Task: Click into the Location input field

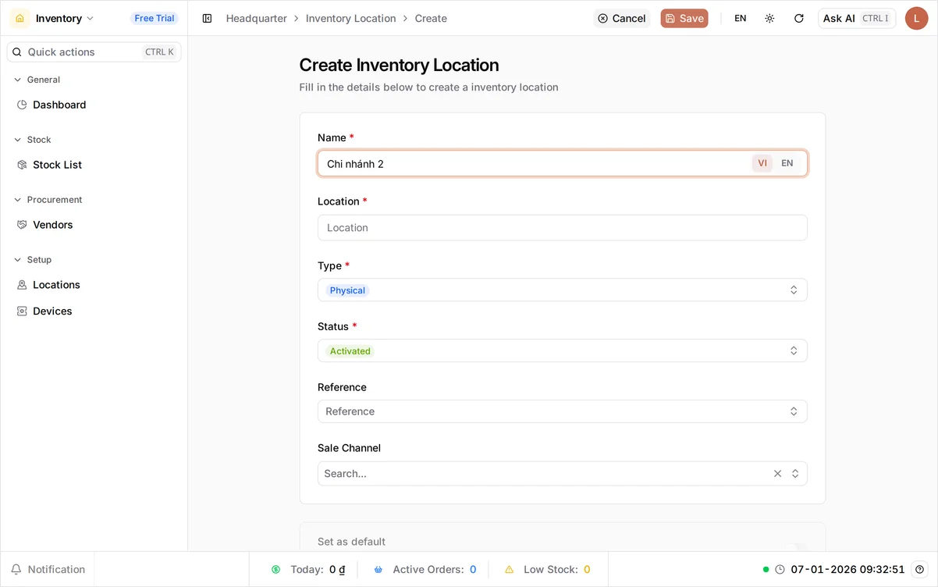Action: pos(562,228)
